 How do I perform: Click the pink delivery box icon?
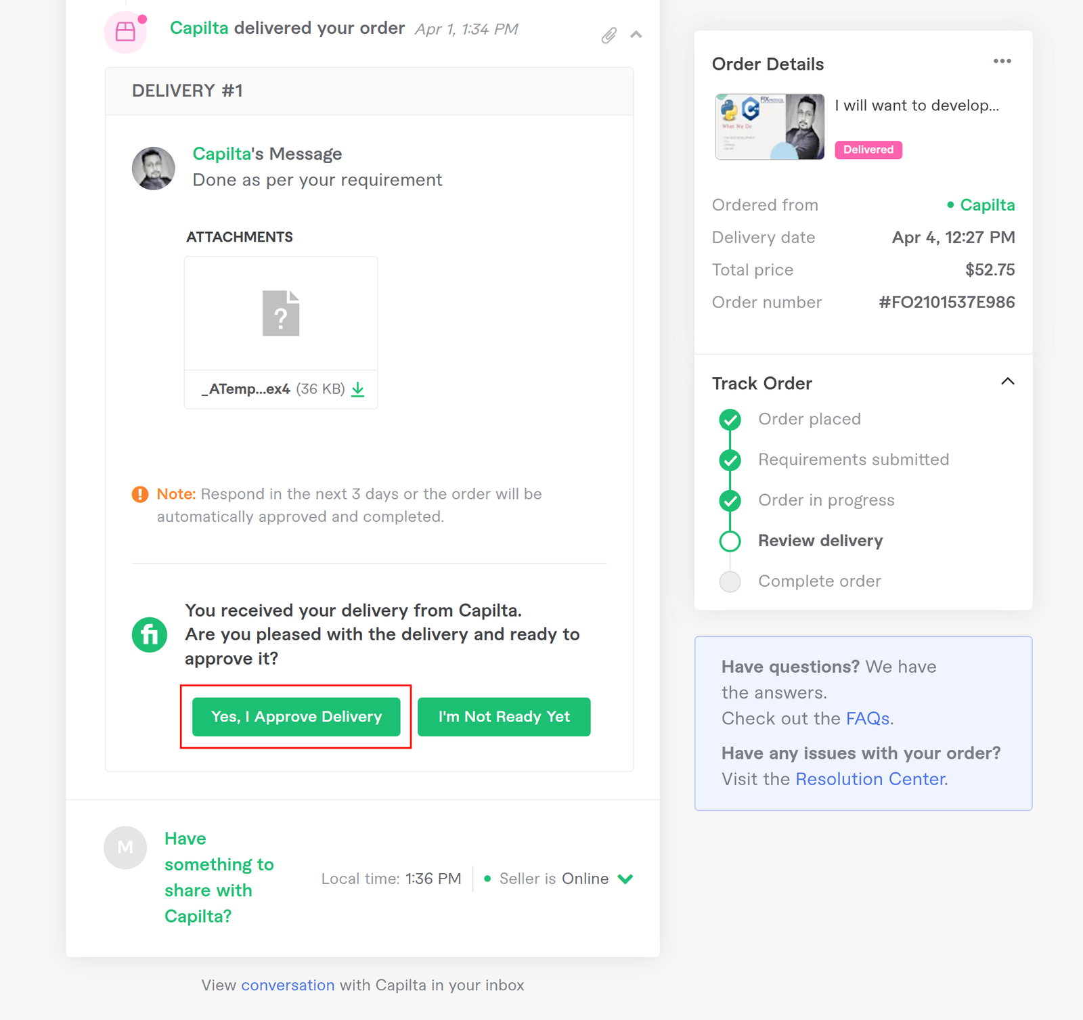coord(125,31)
